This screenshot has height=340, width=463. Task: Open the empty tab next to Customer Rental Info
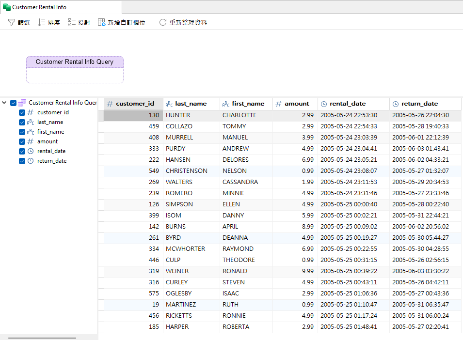[194, 7]
